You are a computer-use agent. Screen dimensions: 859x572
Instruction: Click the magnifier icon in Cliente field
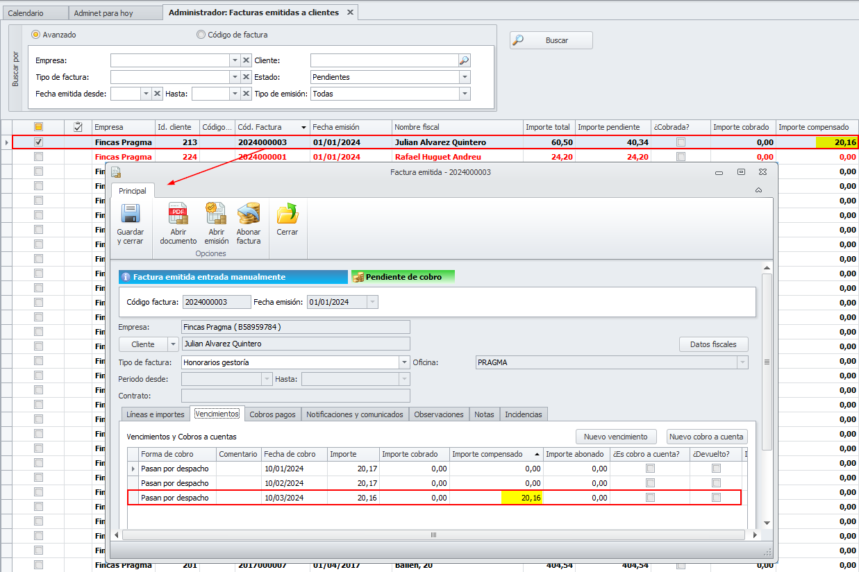click(465, 60)
